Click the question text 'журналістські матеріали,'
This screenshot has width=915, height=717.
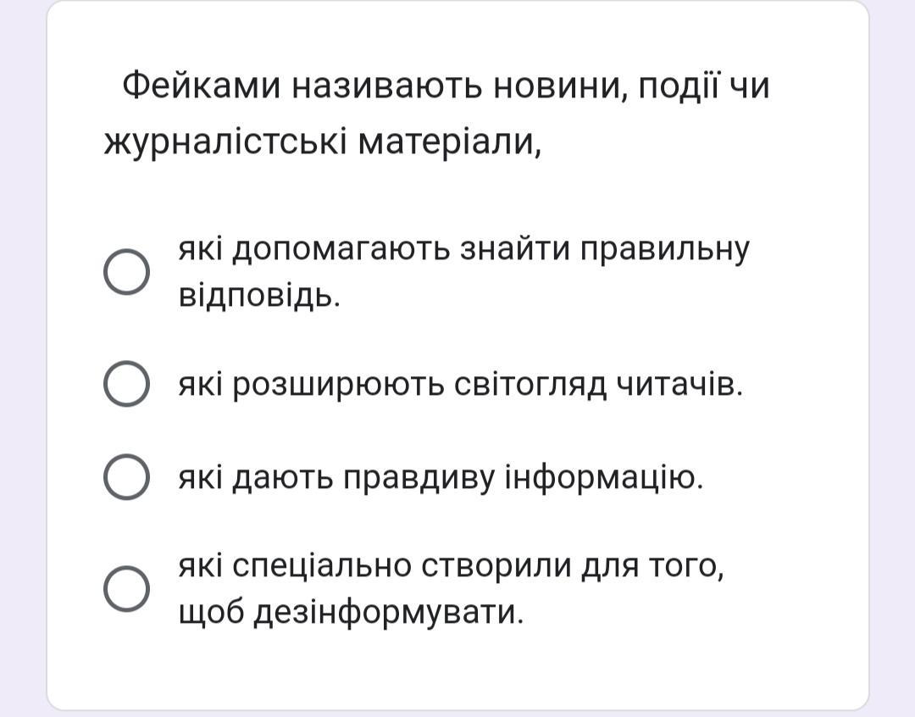click(x=323, y=143)
